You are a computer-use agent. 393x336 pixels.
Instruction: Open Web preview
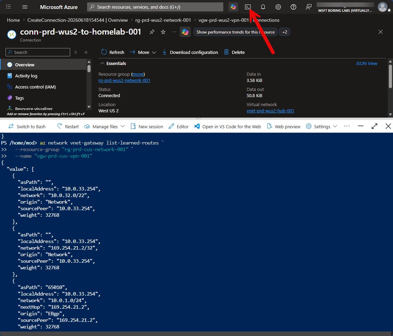284,127
